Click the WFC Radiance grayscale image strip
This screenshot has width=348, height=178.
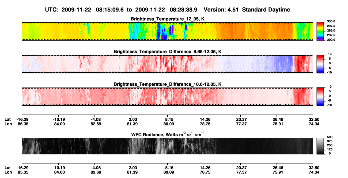(167, 146)
